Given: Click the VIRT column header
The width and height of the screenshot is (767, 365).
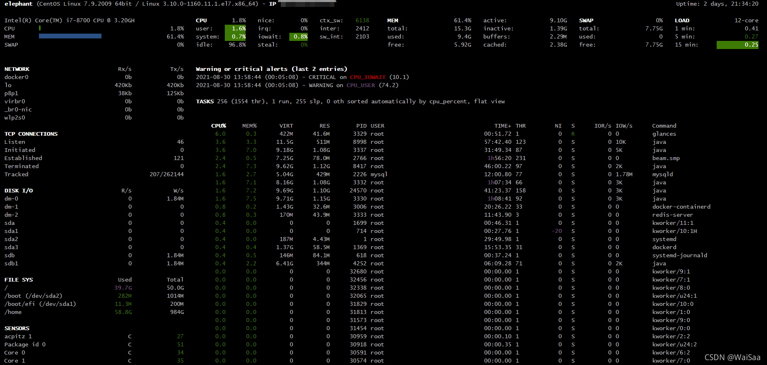Looking at the screenshot, I should click(286, 126).
